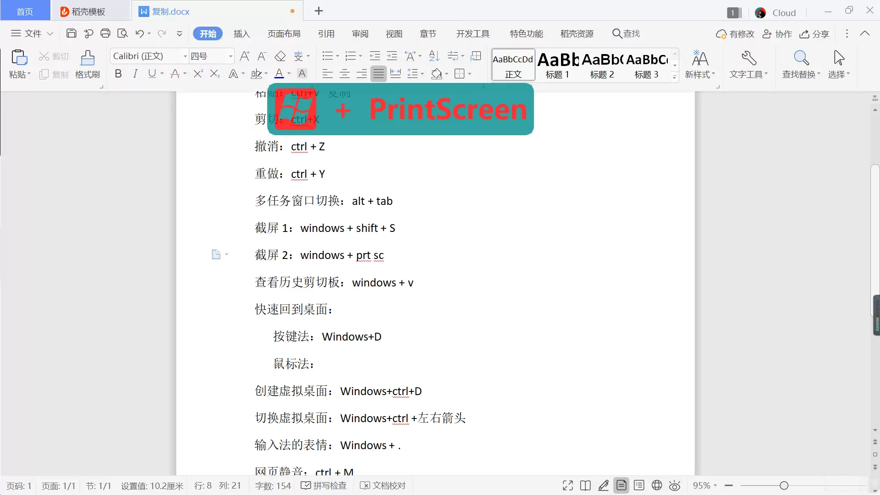Click the Sort A-Z icon
This screenshot has width=880, height=495.
coord(434,56)
